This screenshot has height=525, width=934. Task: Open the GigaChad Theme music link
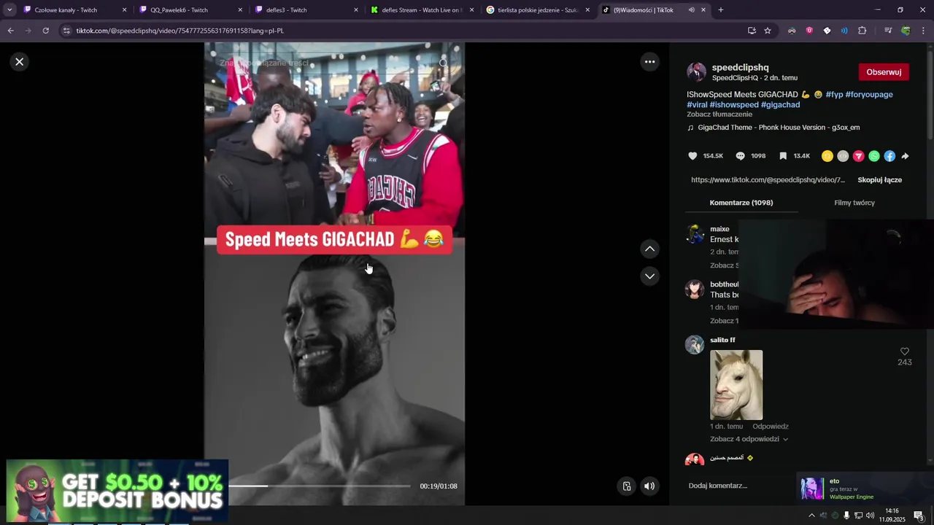pos(778,128)
